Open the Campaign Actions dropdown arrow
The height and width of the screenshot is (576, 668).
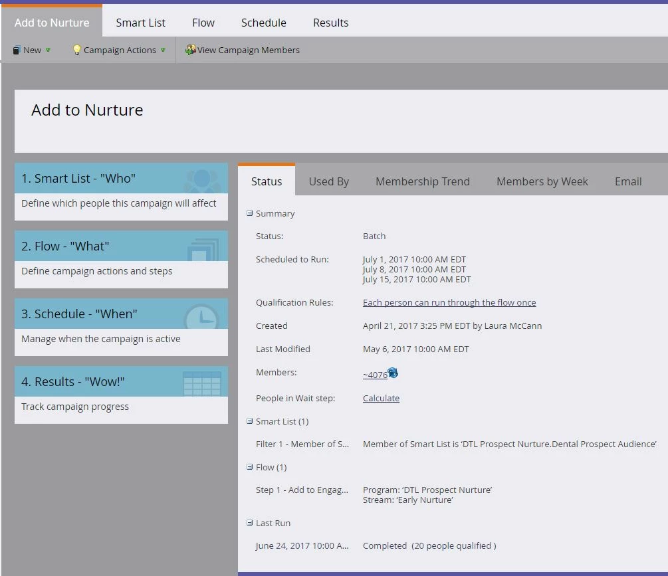click(163, 50)
